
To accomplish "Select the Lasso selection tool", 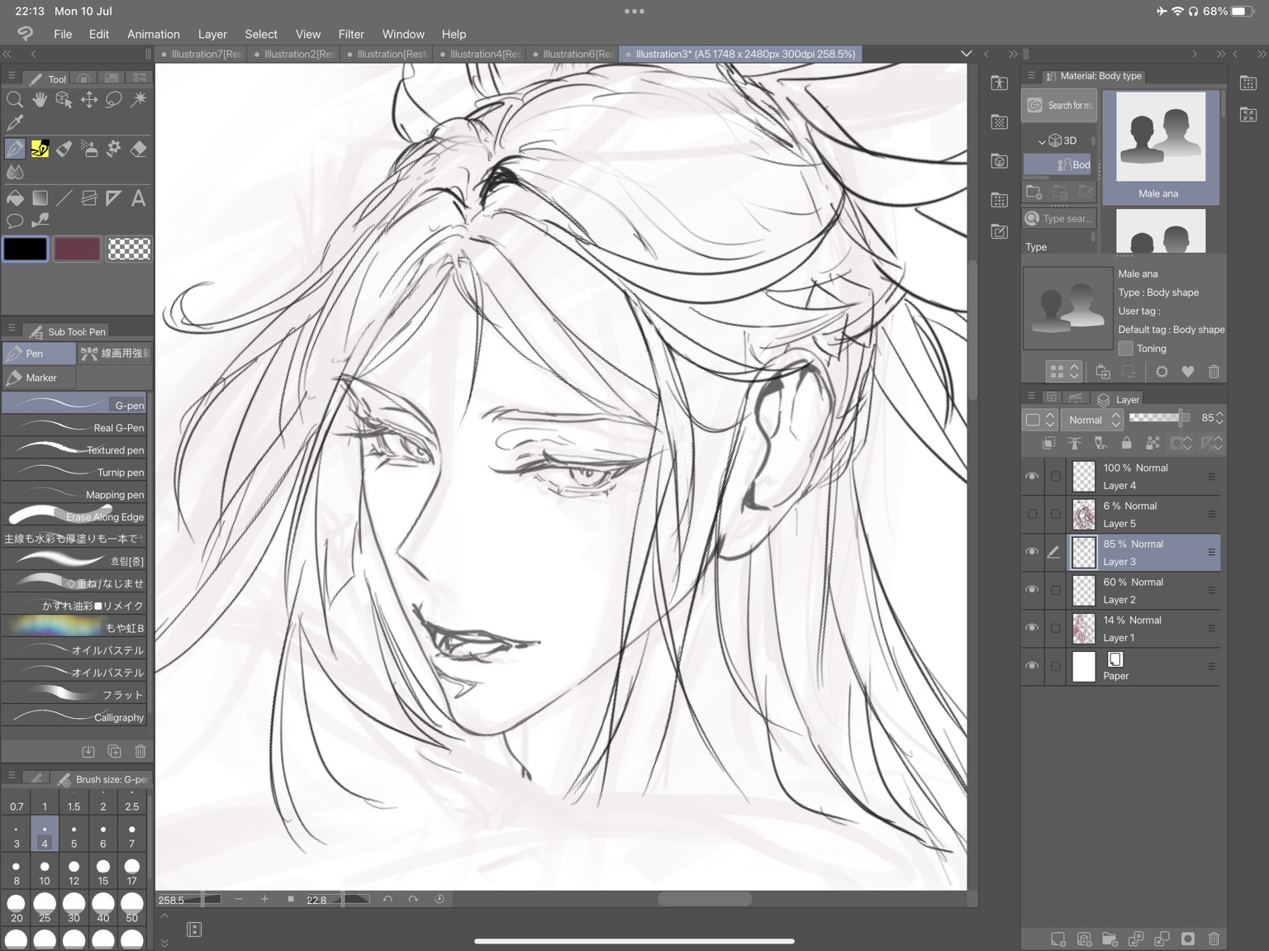I will point(114,100).
